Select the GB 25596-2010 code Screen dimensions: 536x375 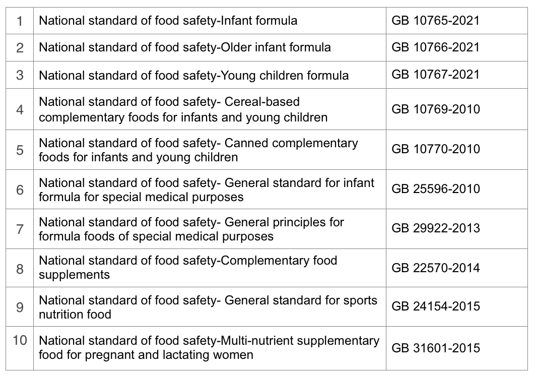coord(435,189)
